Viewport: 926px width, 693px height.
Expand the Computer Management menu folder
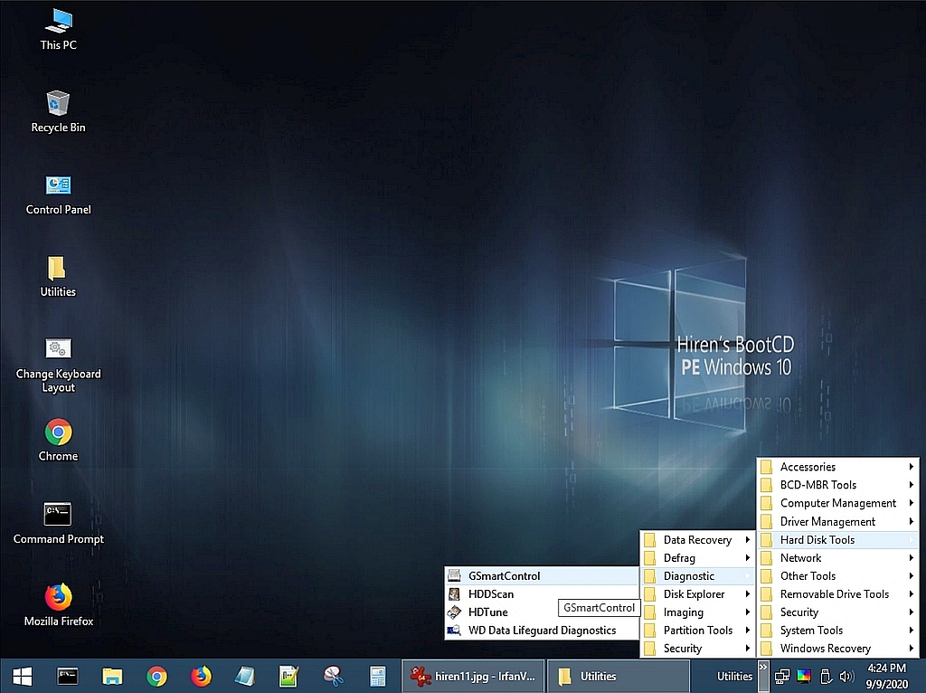837,503
